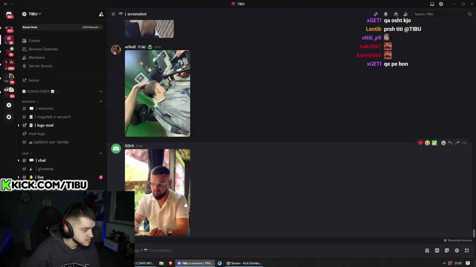
Task: Forward G3rti's message arrow
Action: pos(457,143)
